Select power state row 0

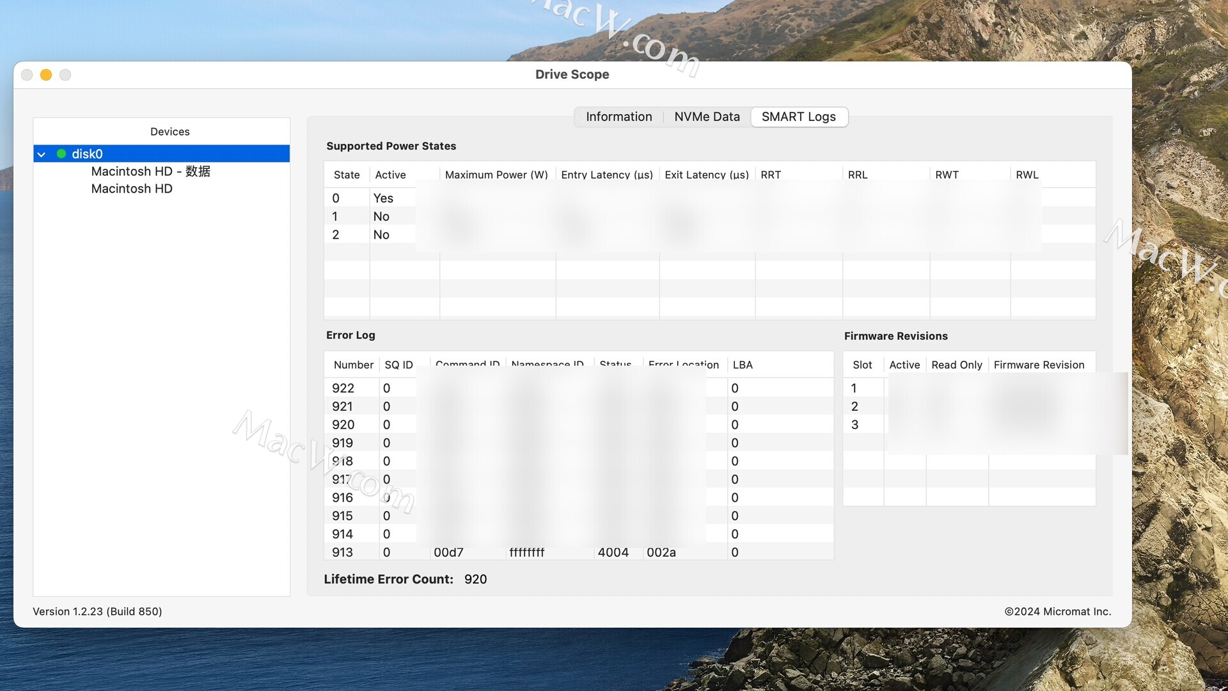click(358, 198)
